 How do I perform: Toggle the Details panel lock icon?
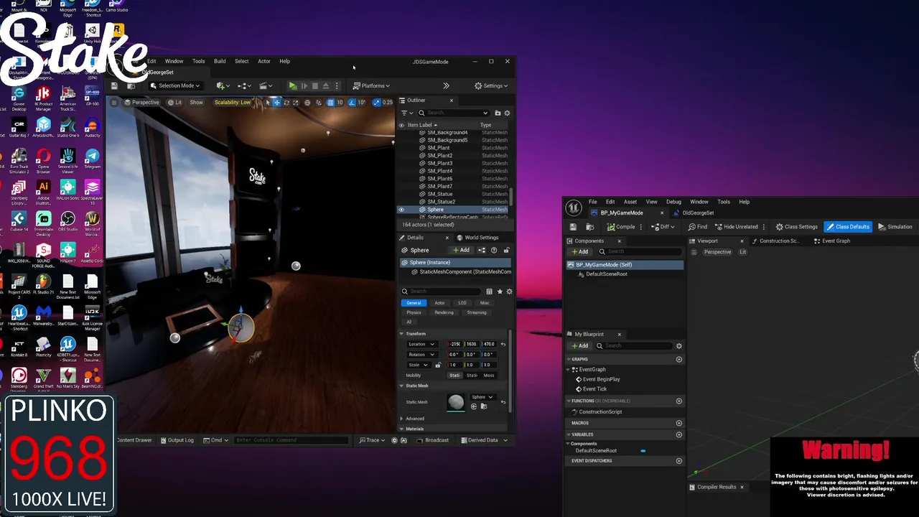pyautogui.click(x=506, y=250)
